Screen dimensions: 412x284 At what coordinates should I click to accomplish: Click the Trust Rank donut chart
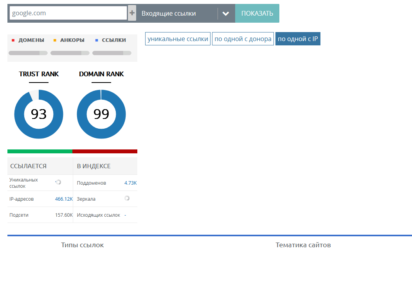[x=38, y=114]
